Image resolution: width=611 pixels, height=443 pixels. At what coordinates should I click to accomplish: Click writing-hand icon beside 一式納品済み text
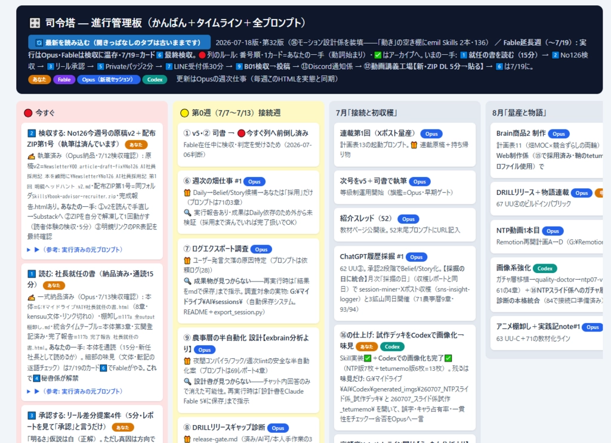coord(31,298)
